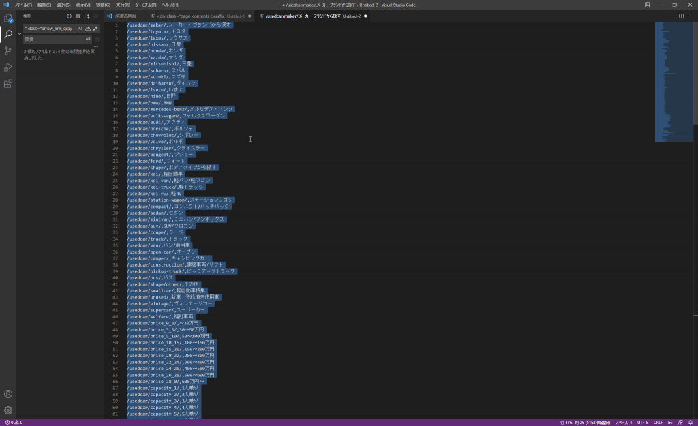Image resolution: width=698 pixels, height=426 pixels.
Task: Open the 選択(S) menu
Action: tap(63, 5)
